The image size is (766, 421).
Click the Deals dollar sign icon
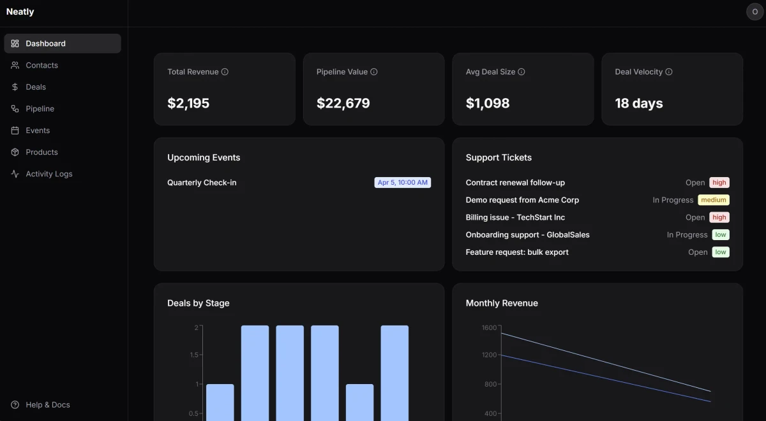[15, 87]
